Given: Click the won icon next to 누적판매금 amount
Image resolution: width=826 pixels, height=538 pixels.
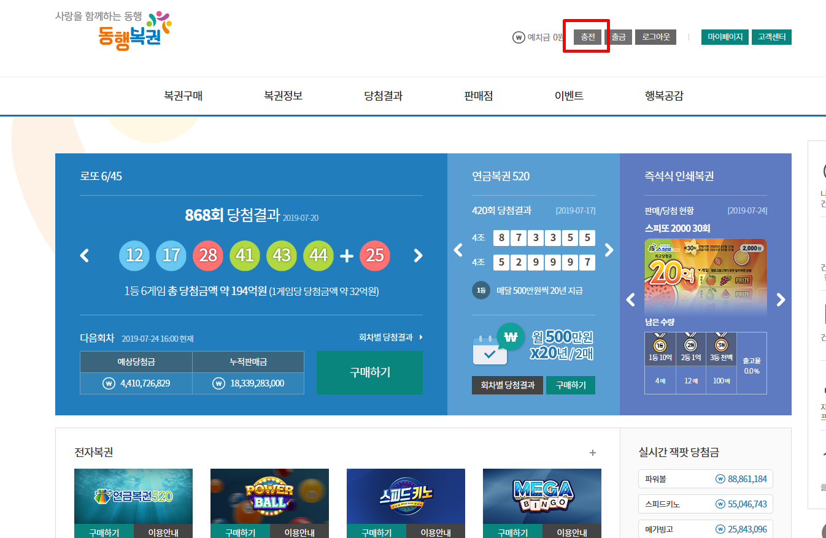Looking at the screenshot, I should click(x=218, y=383).
